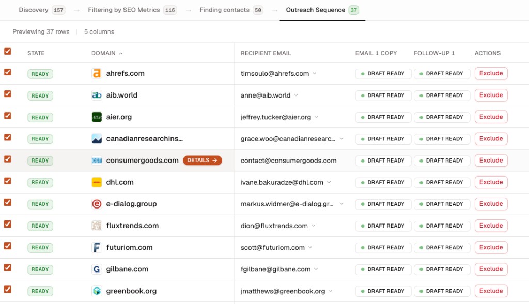Open recipient dropdown for fgilbane@gilbane.com

click(x=316, y=269)
